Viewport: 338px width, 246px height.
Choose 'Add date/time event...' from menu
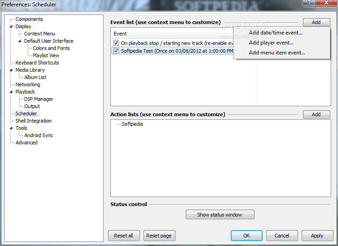[275, 33]
